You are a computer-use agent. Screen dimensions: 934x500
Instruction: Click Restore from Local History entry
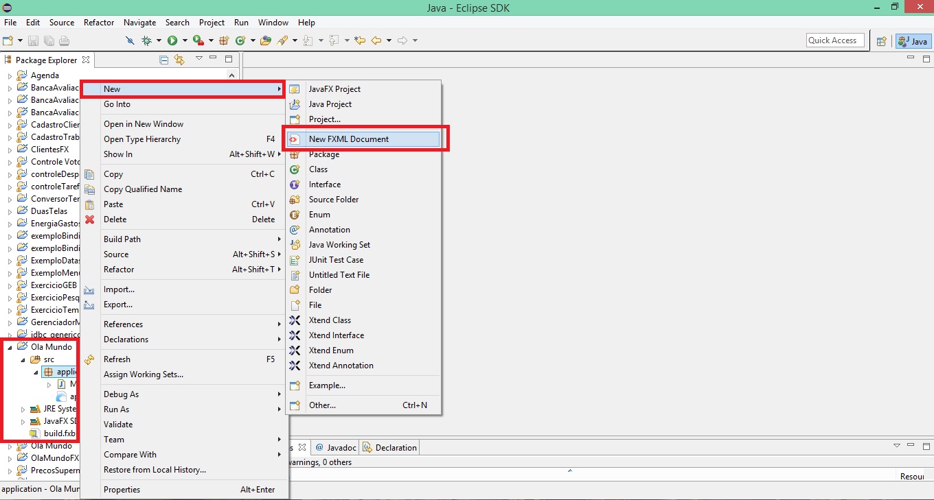pyautogui.click(x=183, y=470)
